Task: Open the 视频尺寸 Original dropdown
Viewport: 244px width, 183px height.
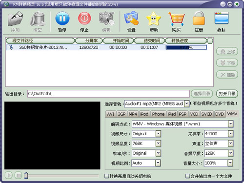Action: point(158,134)
